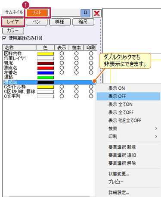
Task: Select the レイヤ button
Action: [x=13, y=22]
